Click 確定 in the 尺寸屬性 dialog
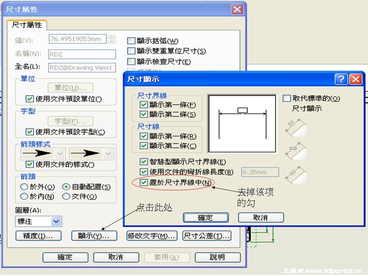Screen dimensions: 368x276 tap(66, 258)
